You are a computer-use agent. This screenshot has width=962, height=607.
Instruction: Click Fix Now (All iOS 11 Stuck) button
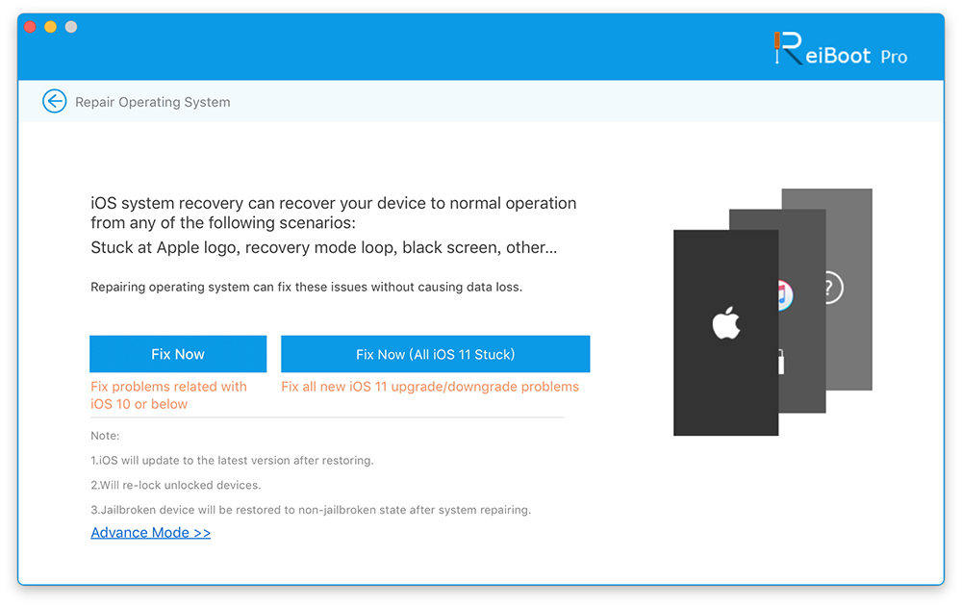coord(436,354)
